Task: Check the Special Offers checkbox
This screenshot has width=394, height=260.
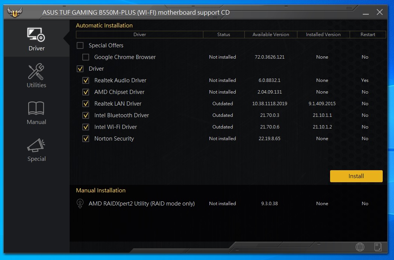Action: [x=80, y=45]
